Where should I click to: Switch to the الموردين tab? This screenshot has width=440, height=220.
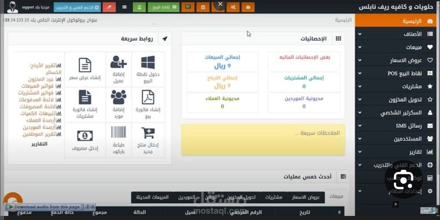(186, 197)
